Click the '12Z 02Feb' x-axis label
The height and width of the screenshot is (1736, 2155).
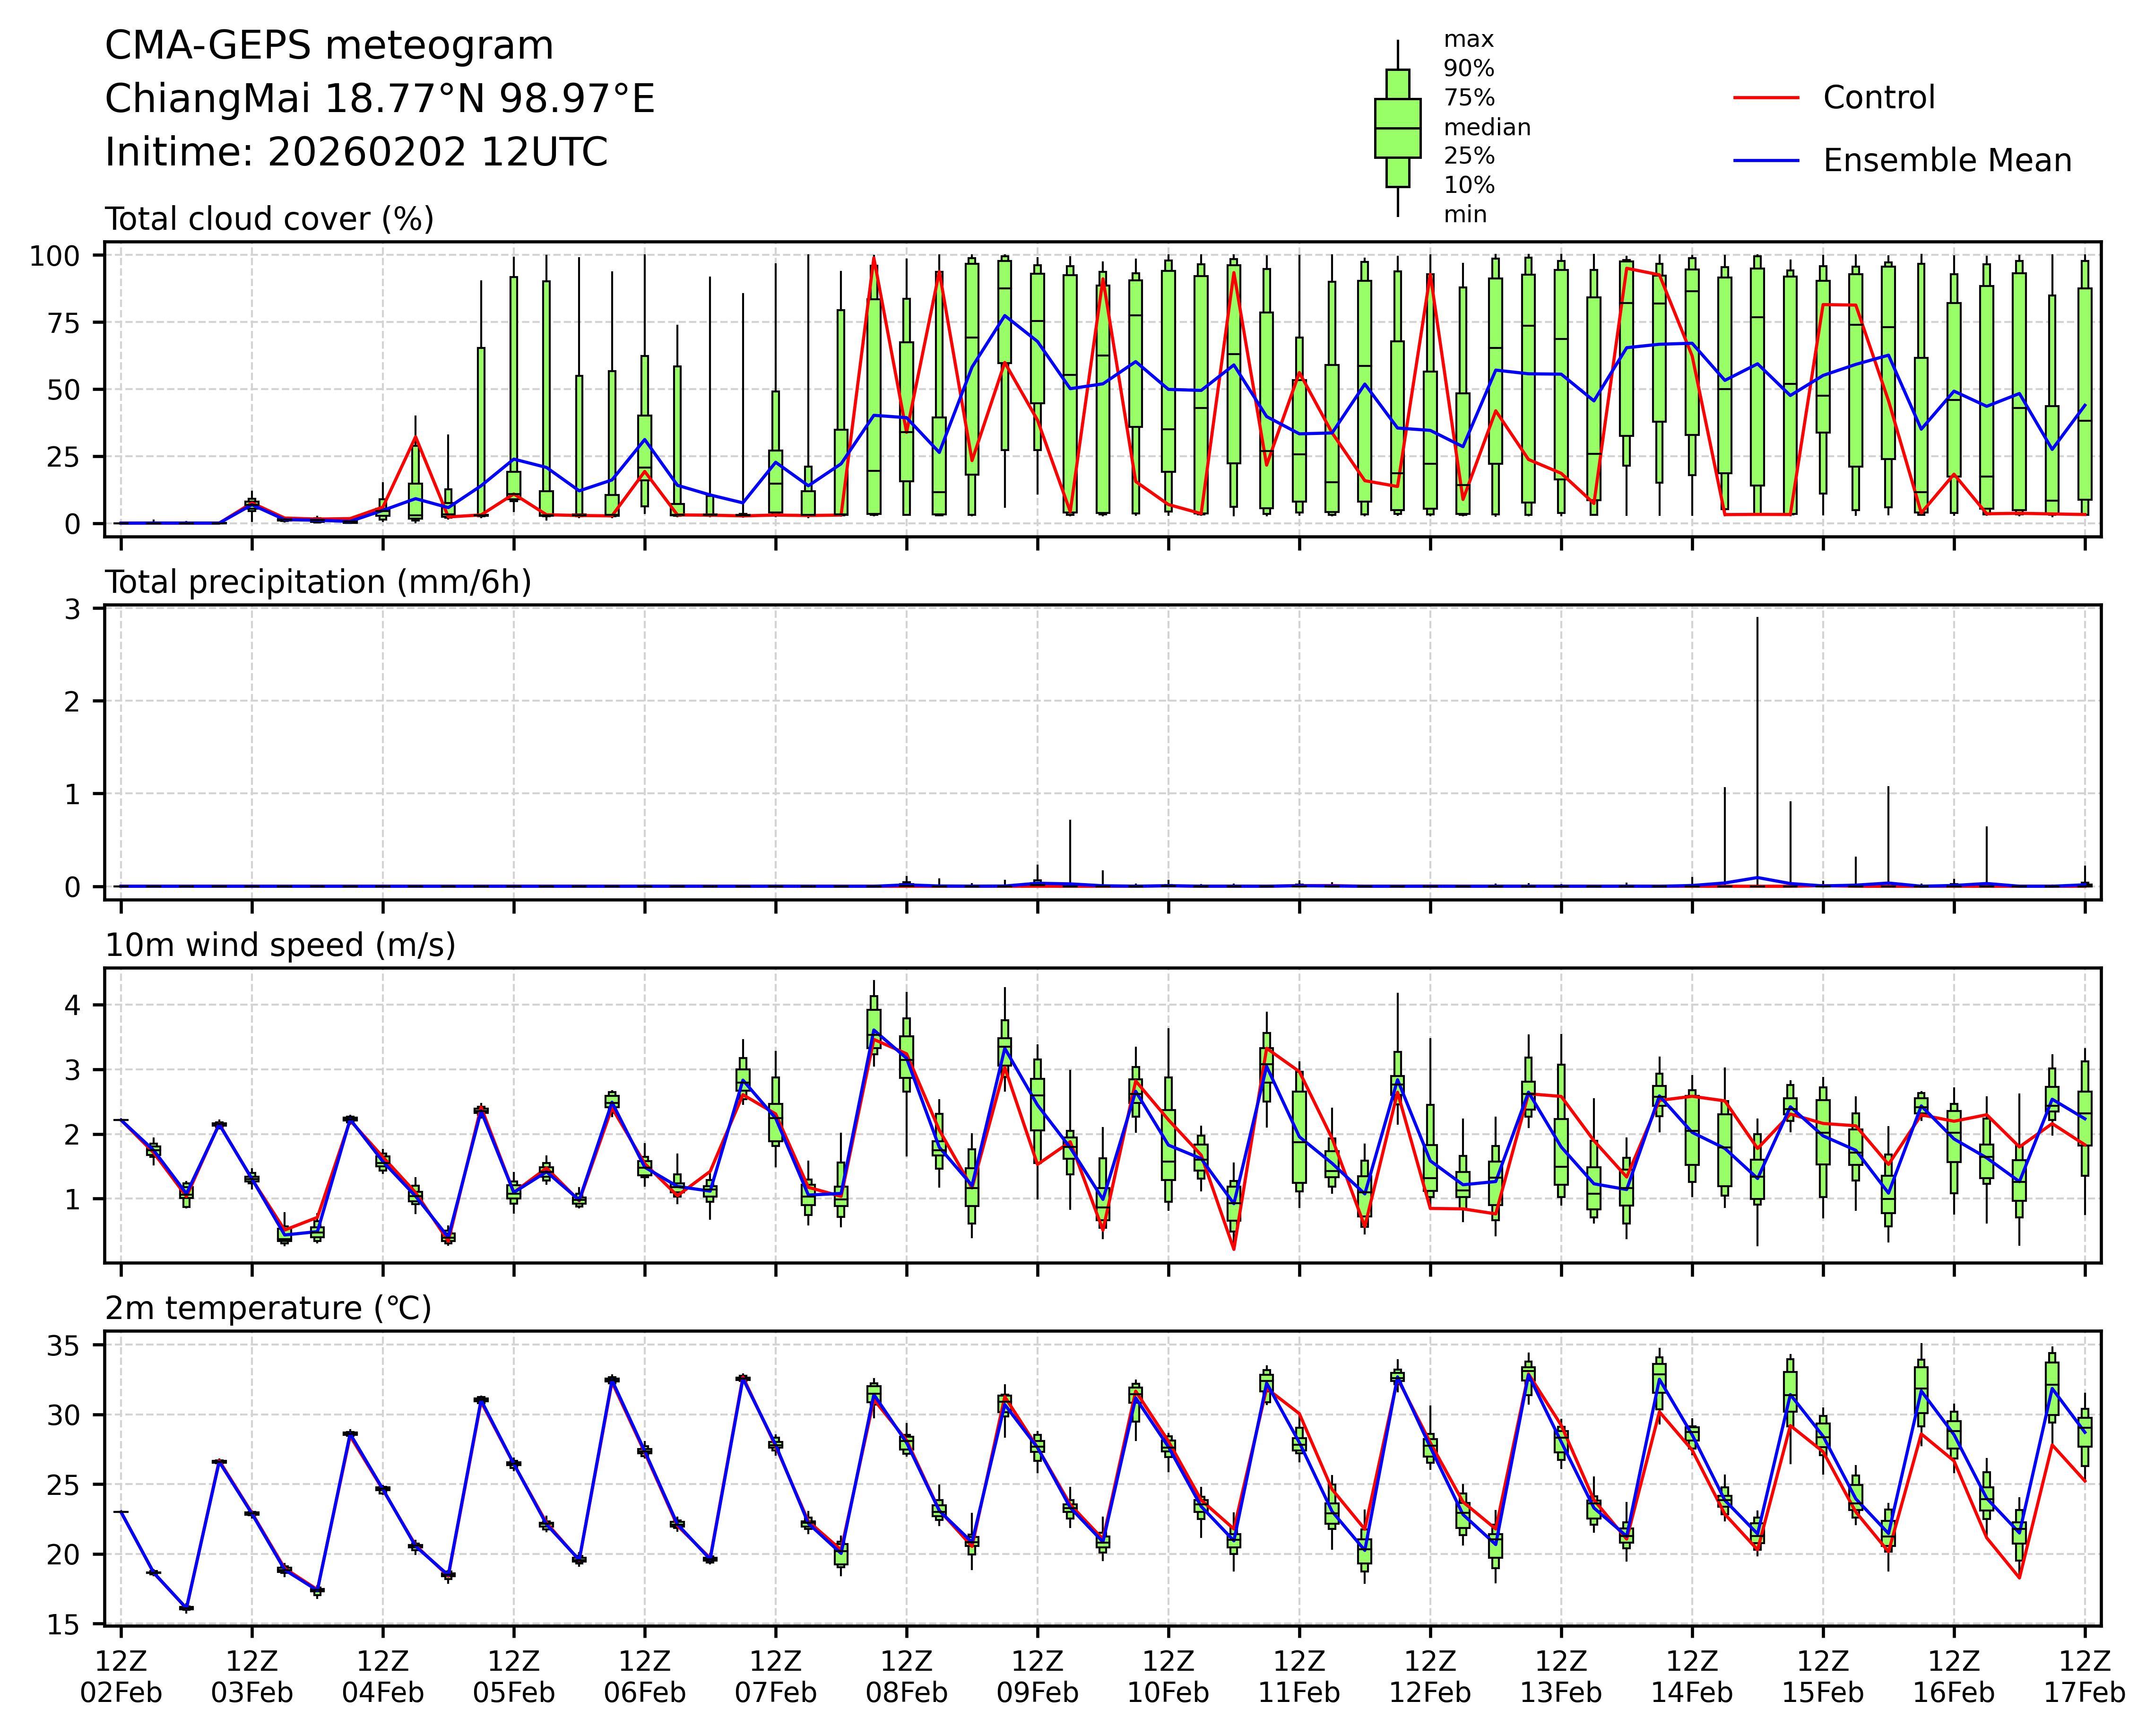pyautogui.click(x=121, y=1677)
